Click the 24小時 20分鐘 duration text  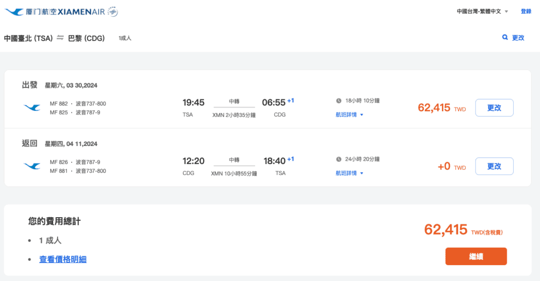point(362,159)
